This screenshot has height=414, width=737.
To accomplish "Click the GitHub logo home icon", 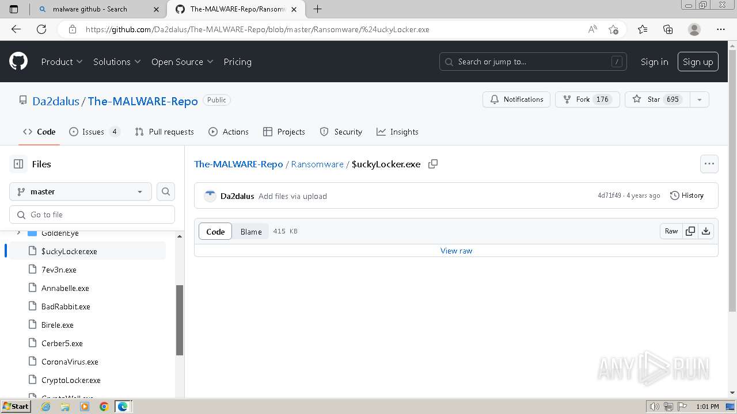I will tap(18, 62).
